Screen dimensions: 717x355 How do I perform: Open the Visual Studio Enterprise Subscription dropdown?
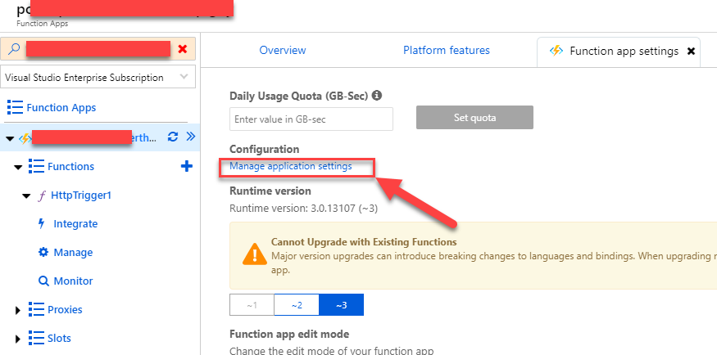point(98,78)
